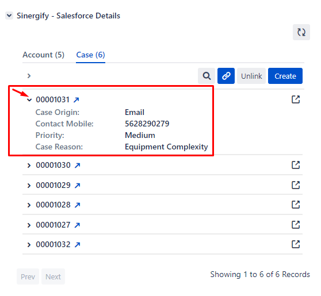Click the blue link chain icon
Screen dimensions: 321x296
[226, 76]
